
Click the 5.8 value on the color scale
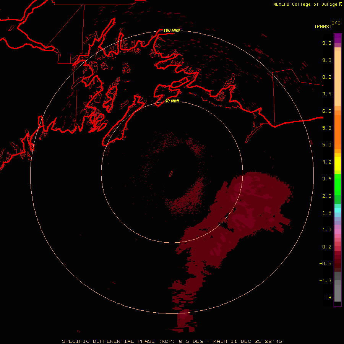tap(327, 128)
